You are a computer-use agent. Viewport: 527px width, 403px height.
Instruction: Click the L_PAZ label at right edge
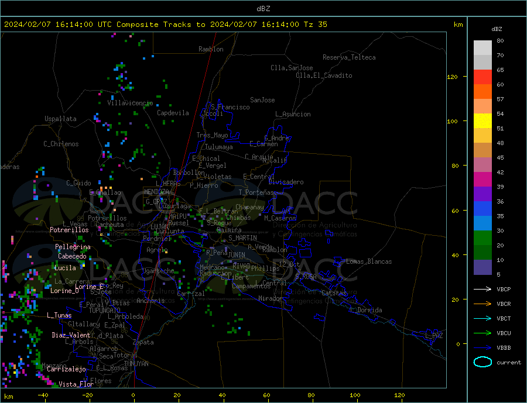434,336
